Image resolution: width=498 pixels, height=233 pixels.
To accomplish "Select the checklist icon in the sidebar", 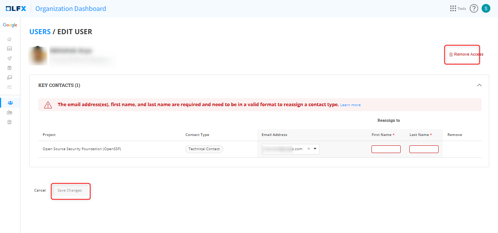I will click(x=9, y=87).
